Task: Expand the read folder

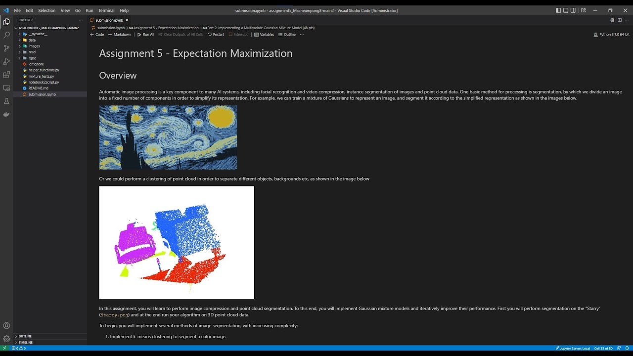Action: coord(32,52)
